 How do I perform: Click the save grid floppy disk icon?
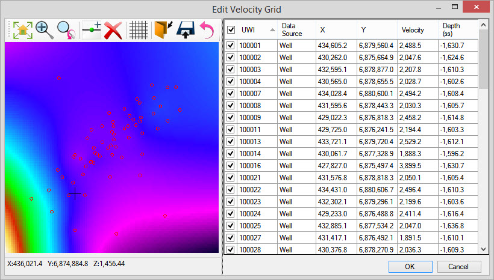[x=186, y=30]
